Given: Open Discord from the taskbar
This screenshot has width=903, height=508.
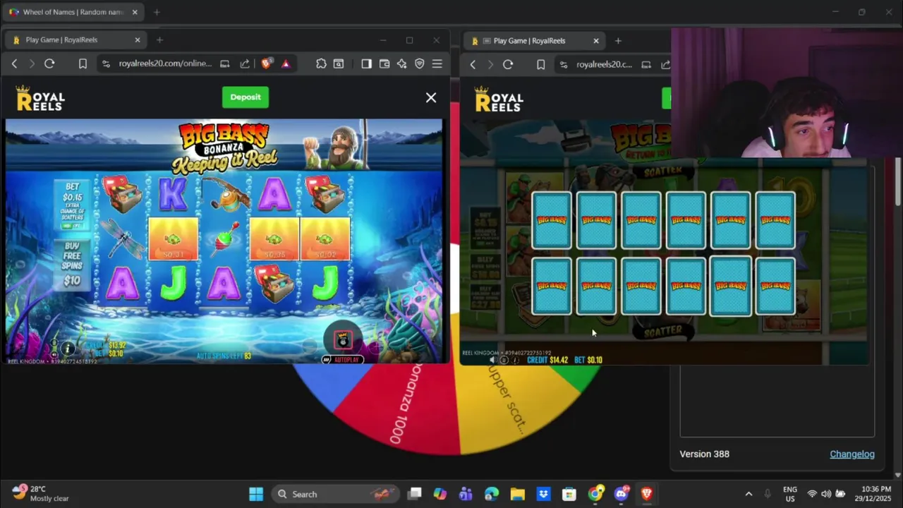Looking at the screenshot, I should [x=622, y=494].
